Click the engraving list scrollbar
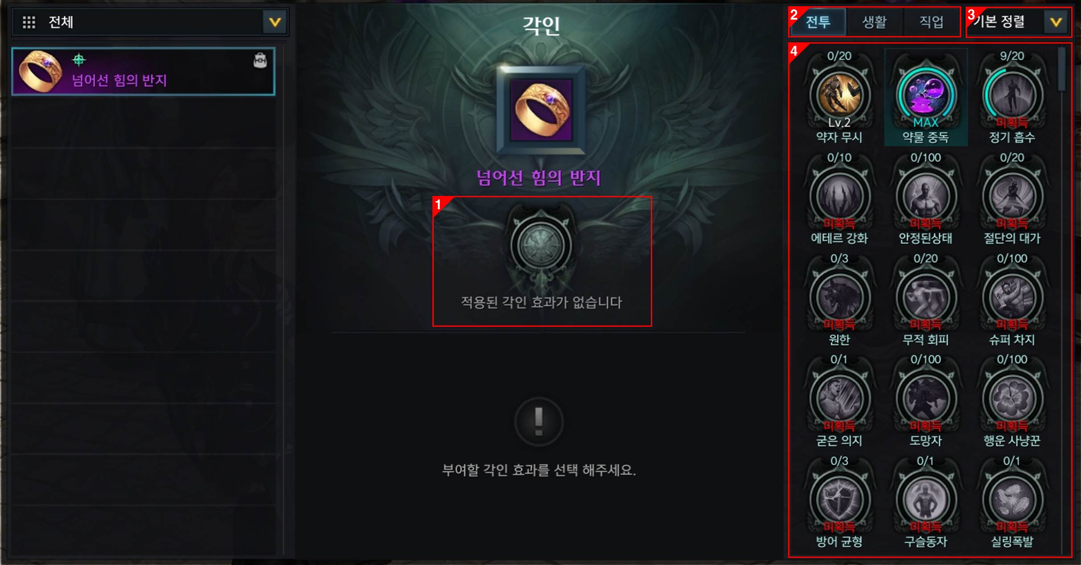The image size is (1081, 565). 1062,69
